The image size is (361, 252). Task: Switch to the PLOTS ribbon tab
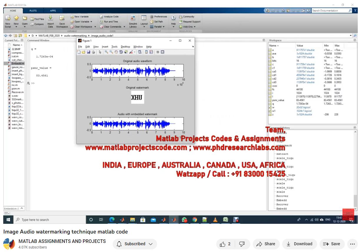pos(33,11)
